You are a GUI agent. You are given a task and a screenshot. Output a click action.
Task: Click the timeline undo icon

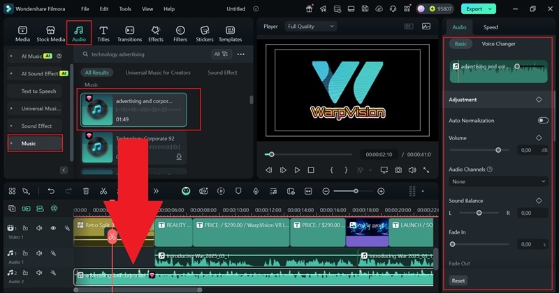51,191
